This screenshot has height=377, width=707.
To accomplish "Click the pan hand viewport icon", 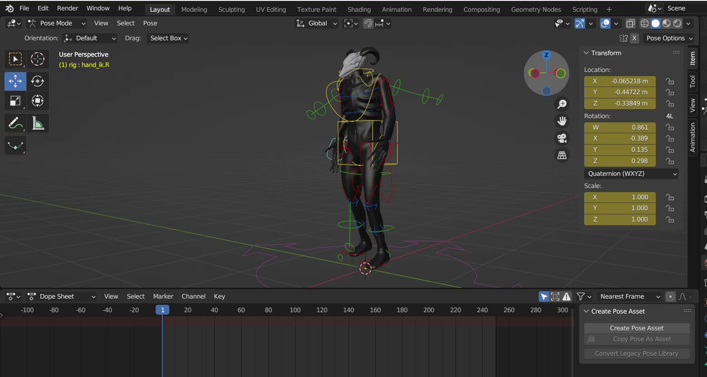I will 562,121.
